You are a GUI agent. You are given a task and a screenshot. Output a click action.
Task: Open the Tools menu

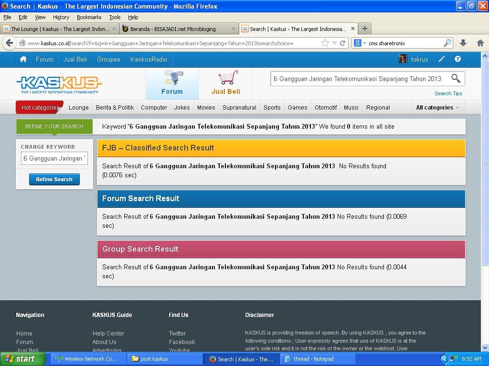click(115, 17)
